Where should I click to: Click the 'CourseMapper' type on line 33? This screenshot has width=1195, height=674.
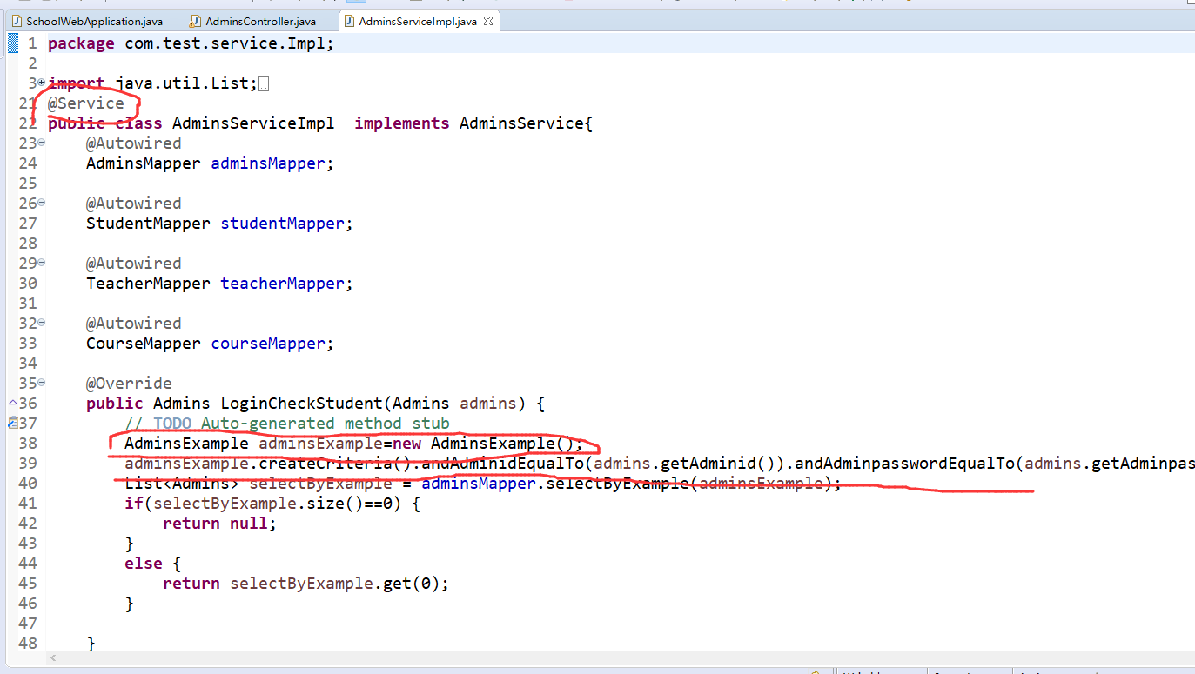[x=144, y=344]
